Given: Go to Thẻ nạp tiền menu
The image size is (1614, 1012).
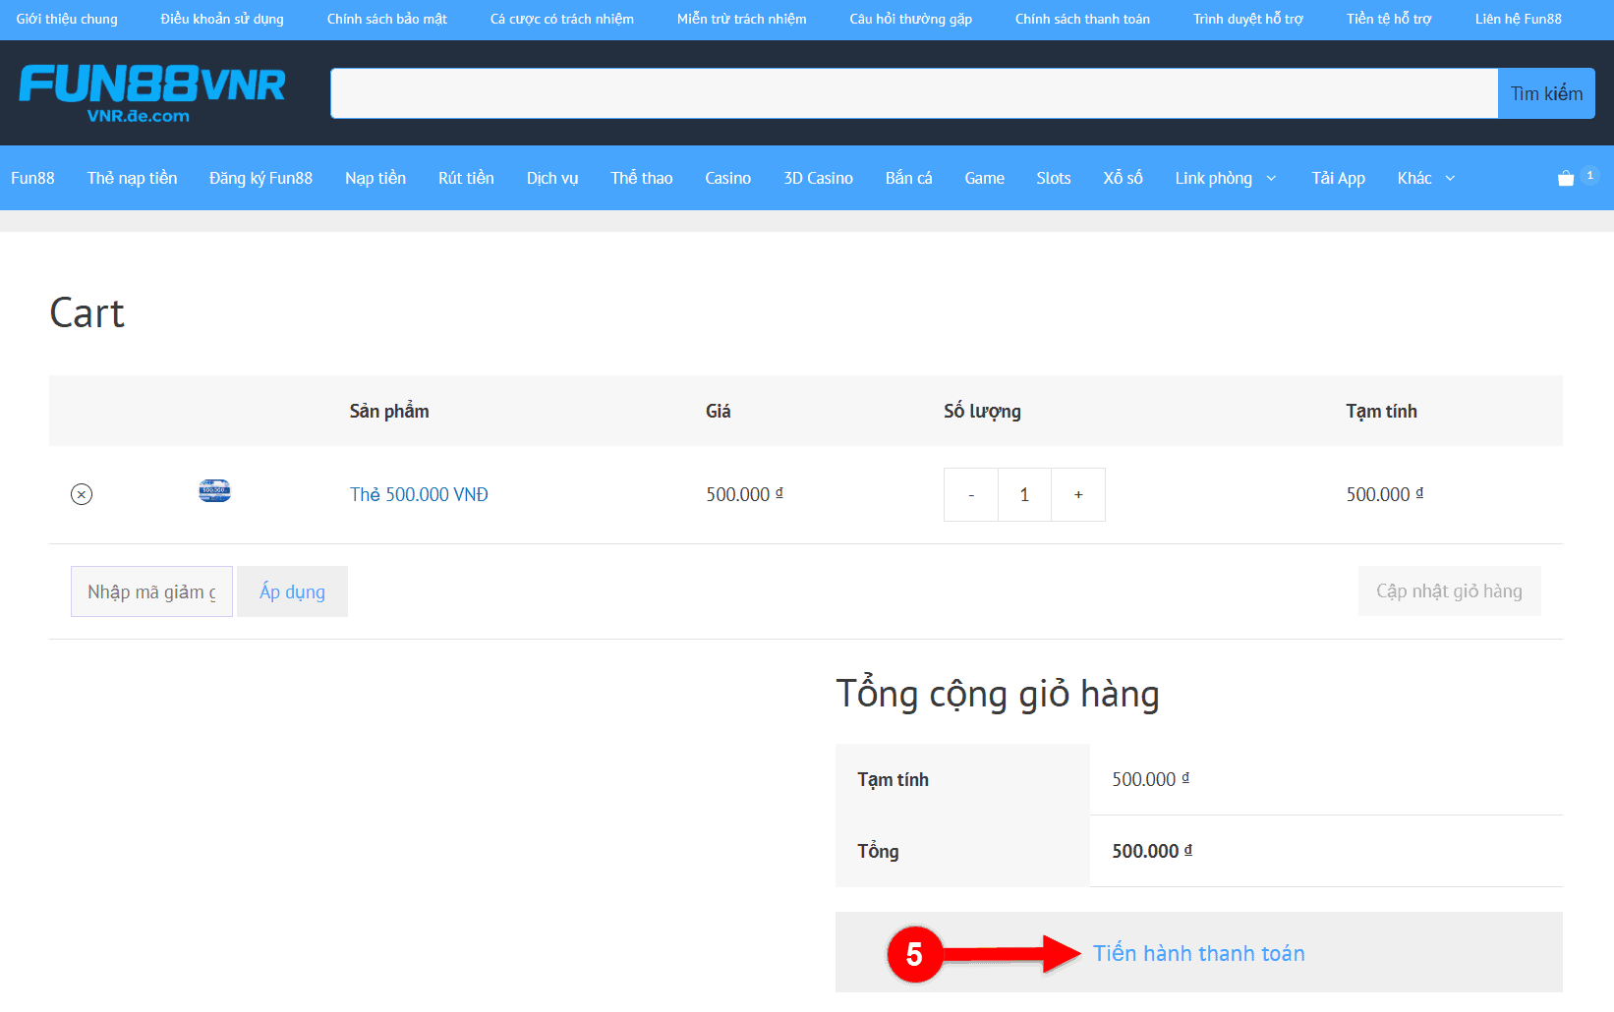Looking at the screenshot, I should click(x=132, y=178).
